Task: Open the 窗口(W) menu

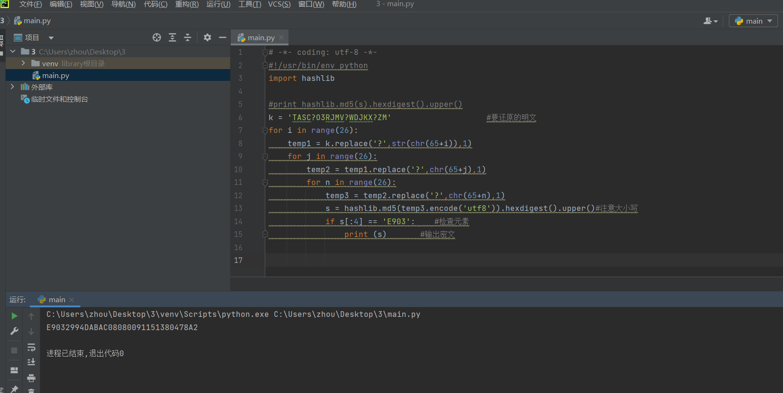Action: coord(311,4)
